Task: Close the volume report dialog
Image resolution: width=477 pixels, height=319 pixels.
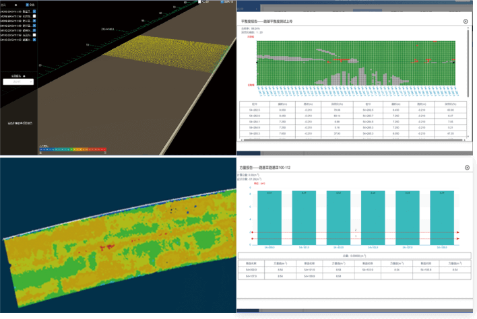Action: click(x=466, y=167)
